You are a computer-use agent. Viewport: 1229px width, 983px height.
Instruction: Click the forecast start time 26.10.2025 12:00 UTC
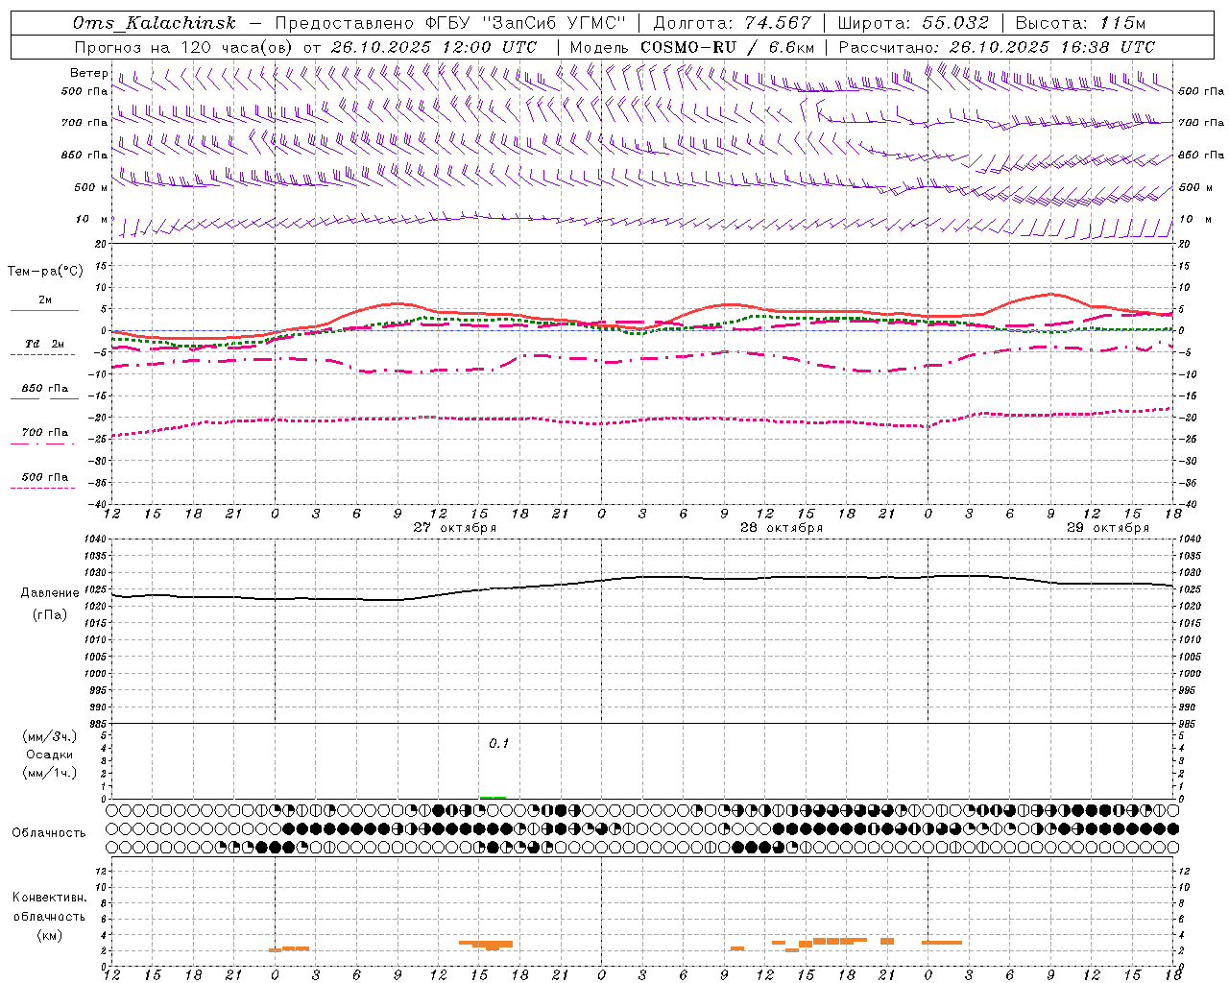click(434, 47)
